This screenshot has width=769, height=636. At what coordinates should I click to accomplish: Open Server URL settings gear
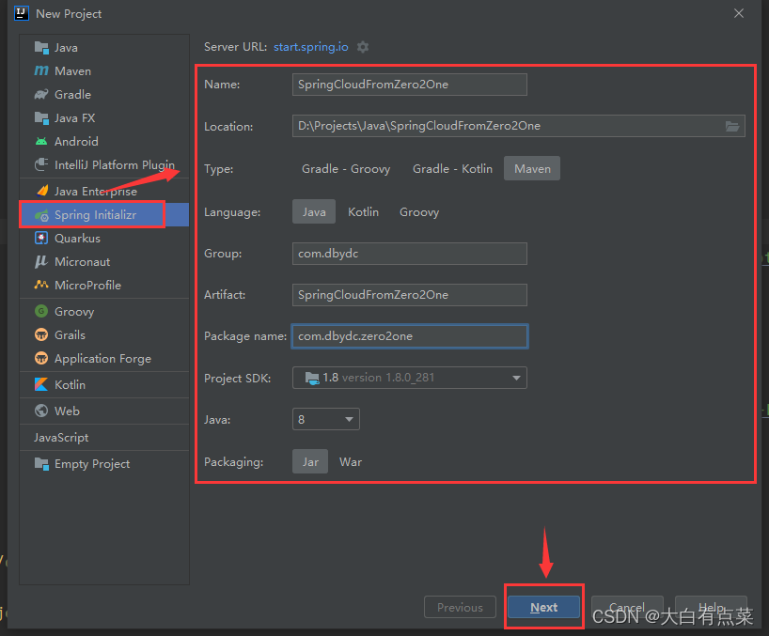[x=363, y=47]
